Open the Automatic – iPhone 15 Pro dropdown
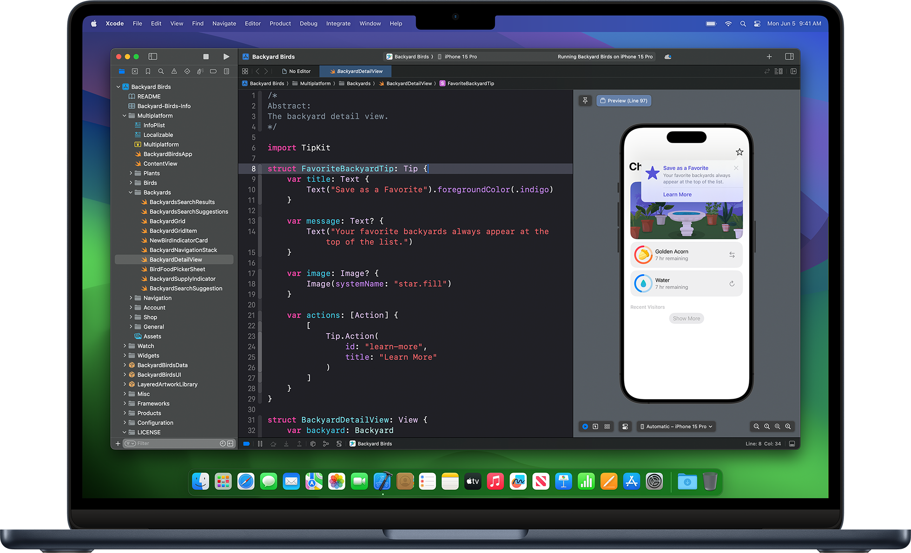This screenshot has width=911, height=553. pyautogui.click(x=676, y=427)
